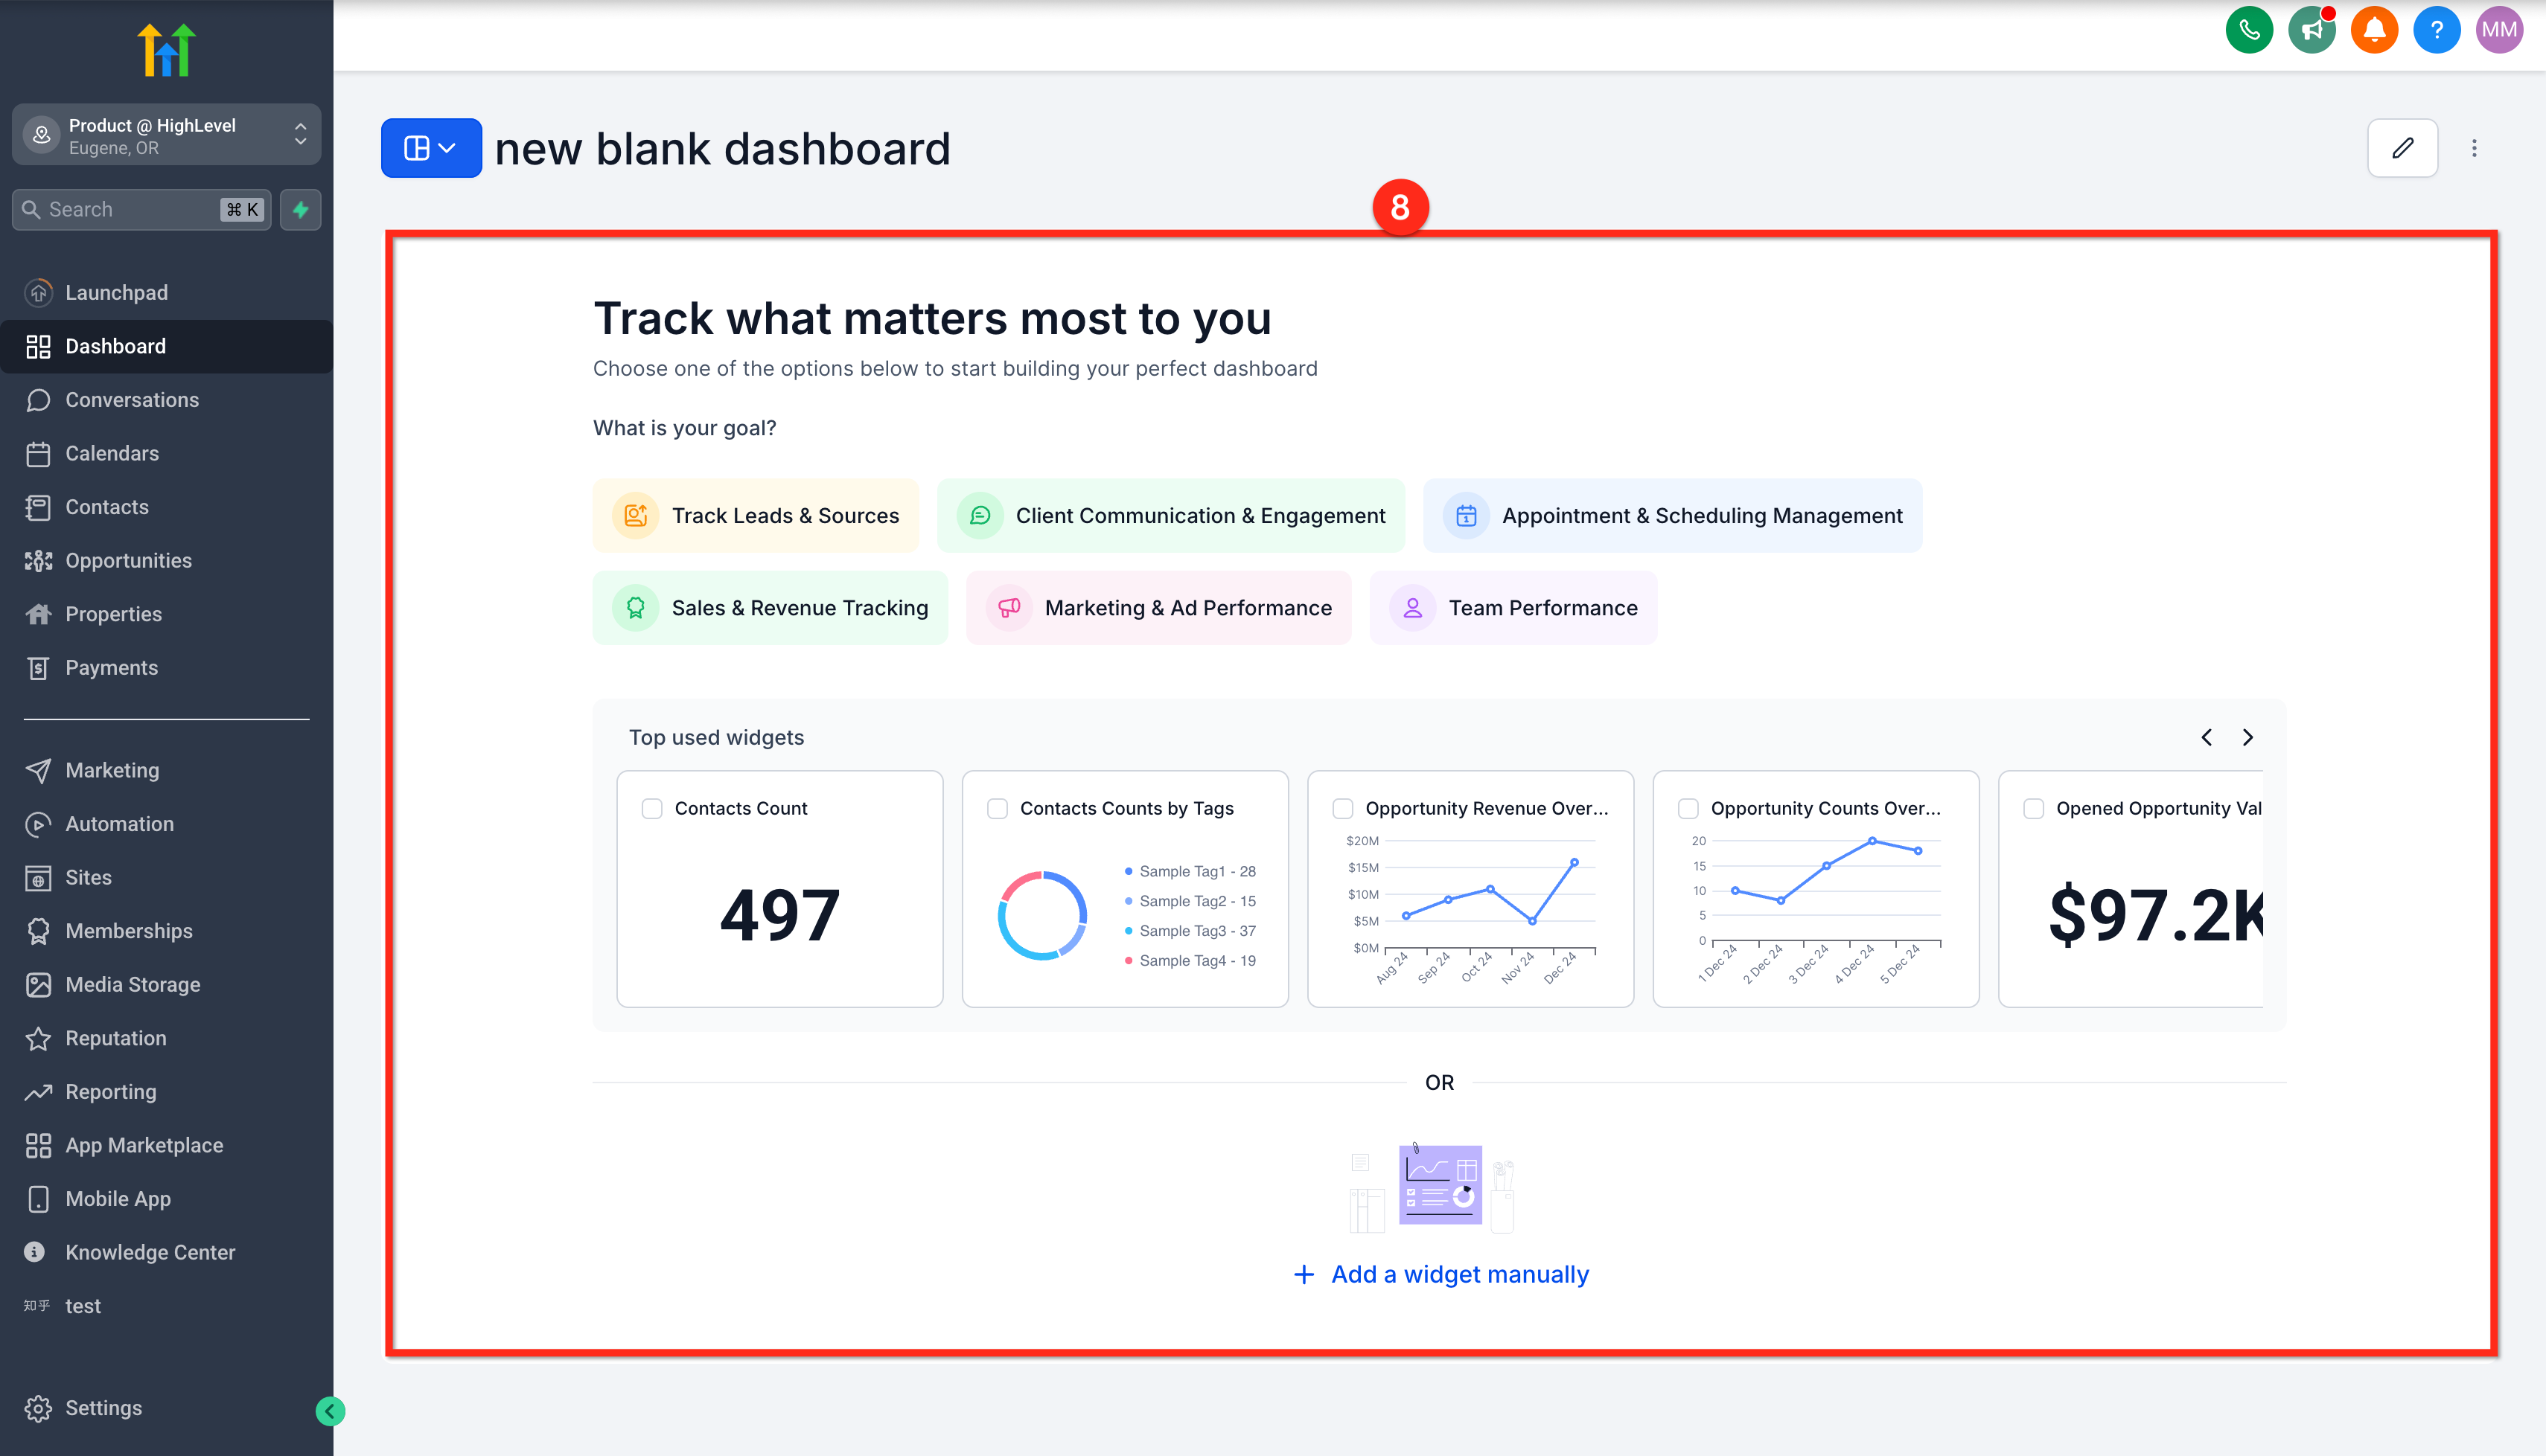Click the lightning bolt quick actions icon
Image resolution: width=2546 pixels, height=1456 pixels.
(300, 209)
